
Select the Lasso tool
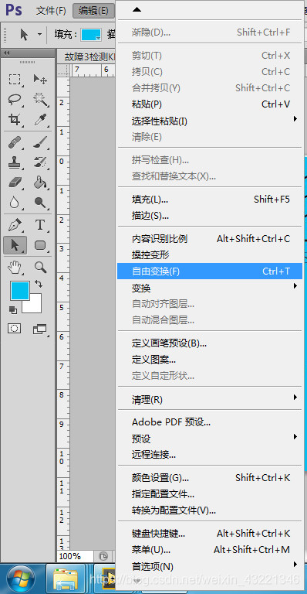click(15, 100)
